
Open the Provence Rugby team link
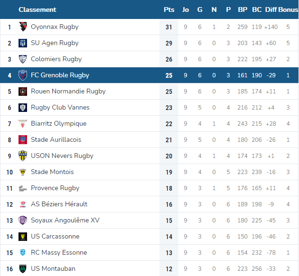(x=55, y=188)
